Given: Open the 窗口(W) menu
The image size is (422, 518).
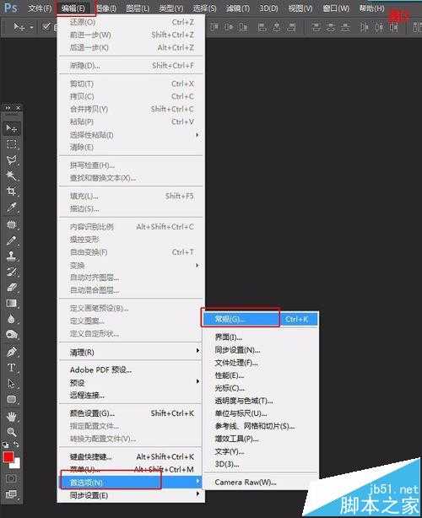Looking at the screenshot, I should click(x=336, y=8).
